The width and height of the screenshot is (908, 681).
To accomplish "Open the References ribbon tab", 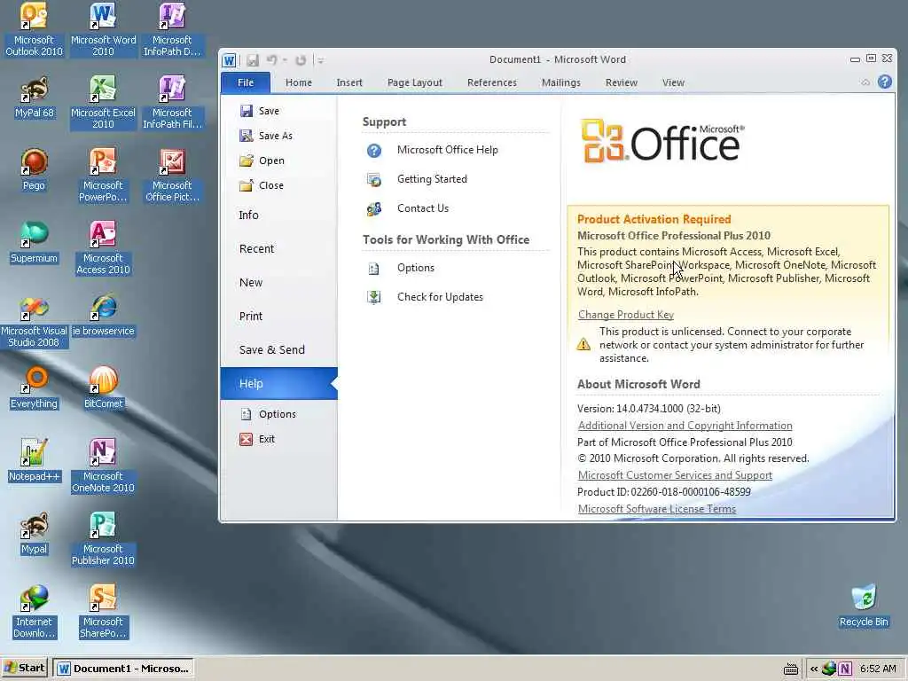I will pyautogui.click(x=491, y=82).
